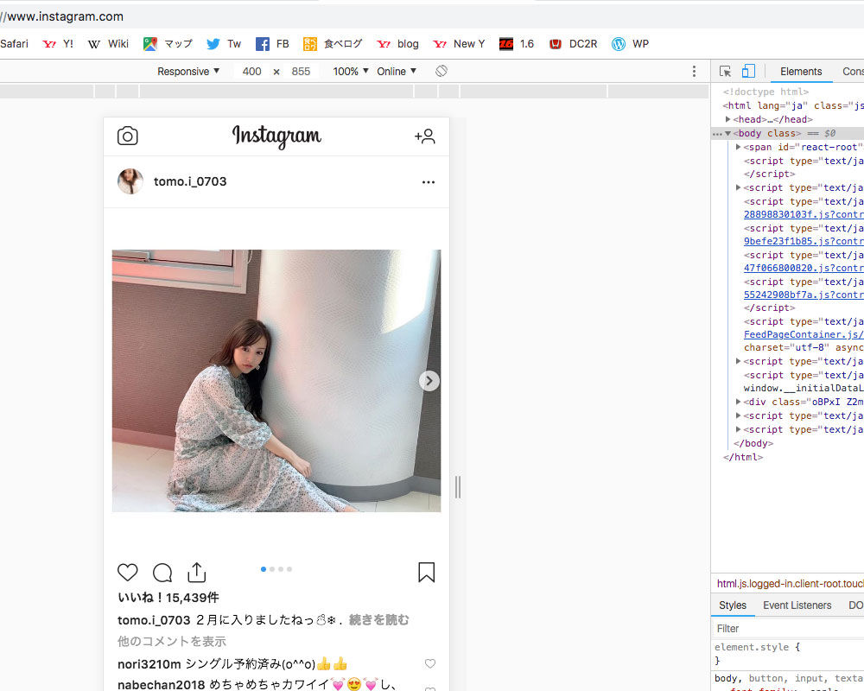Viewport: 864px width, 691px height.
Task: Open the Online throttling dropdown
Action: coord(397,71)
